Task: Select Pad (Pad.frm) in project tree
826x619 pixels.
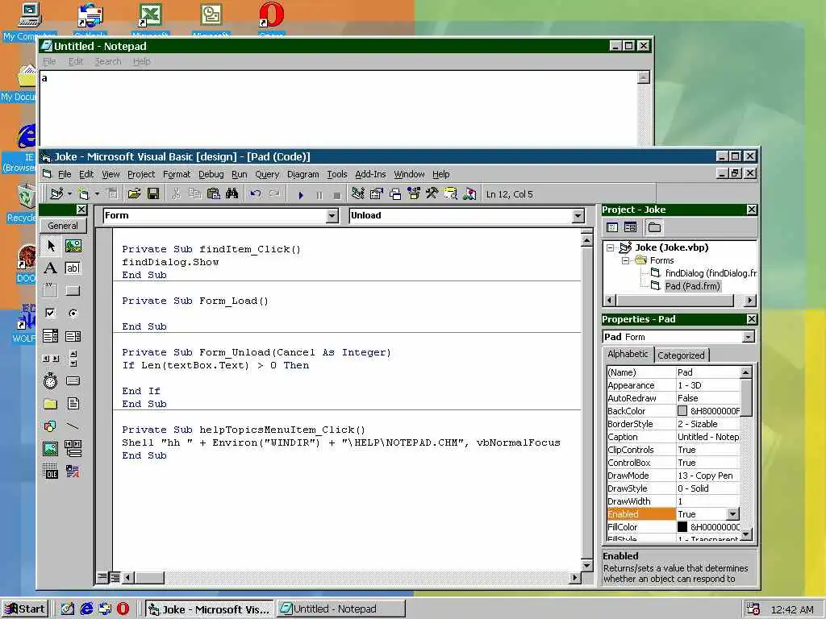Action: (692, 286)
